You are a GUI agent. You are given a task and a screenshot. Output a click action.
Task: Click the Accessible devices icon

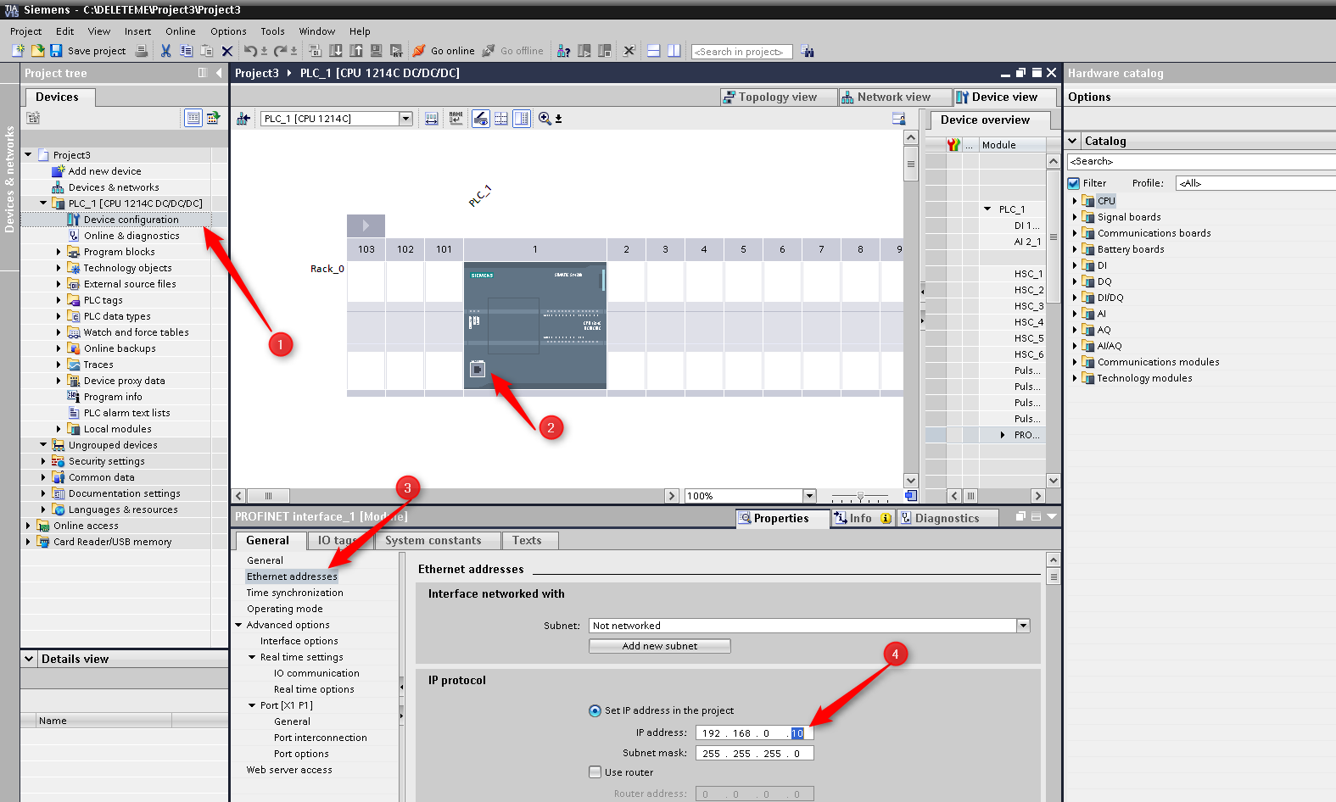click(563, 51)
